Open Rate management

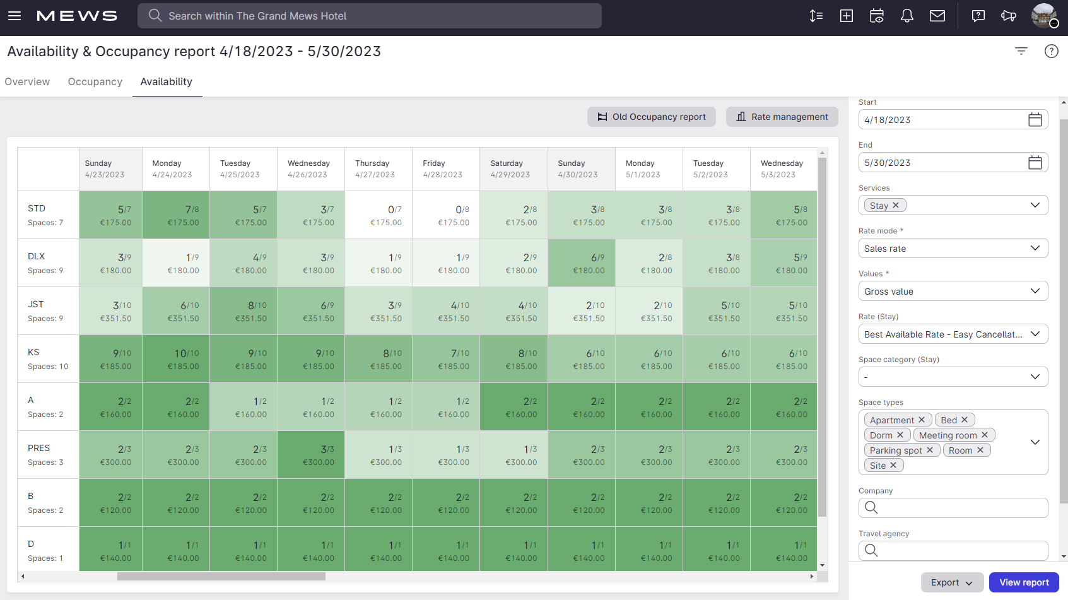pos(782,117)
